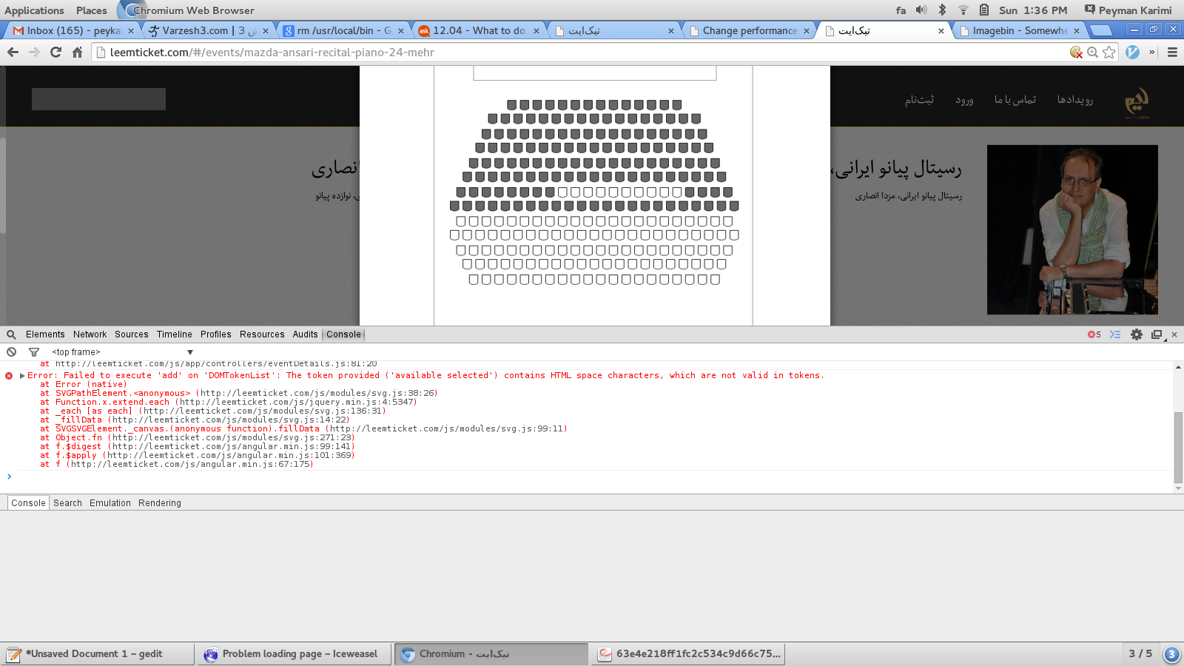Switch to the Resources panel
1184x666 pixels.
[x=262, y=334]
